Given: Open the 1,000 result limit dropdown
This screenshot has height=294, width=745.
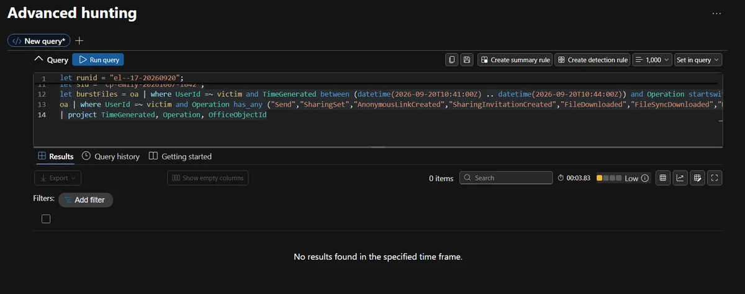Looking at the screenshot, I should (652, 60).
